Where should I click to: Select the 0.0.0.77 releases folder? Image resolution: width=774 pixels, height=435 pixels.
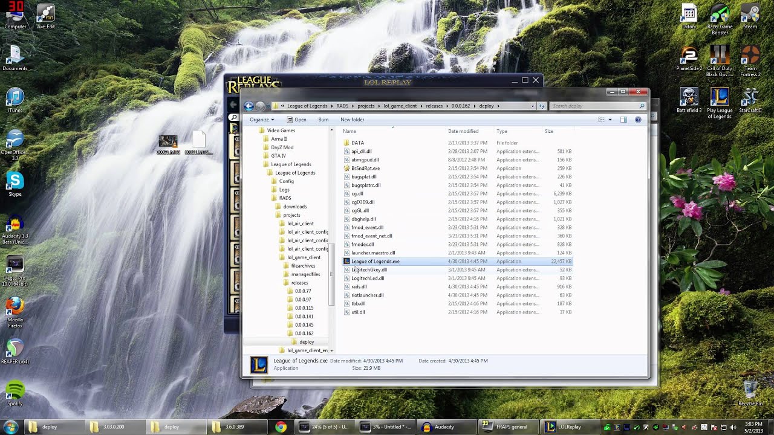[x=303, y=291]
